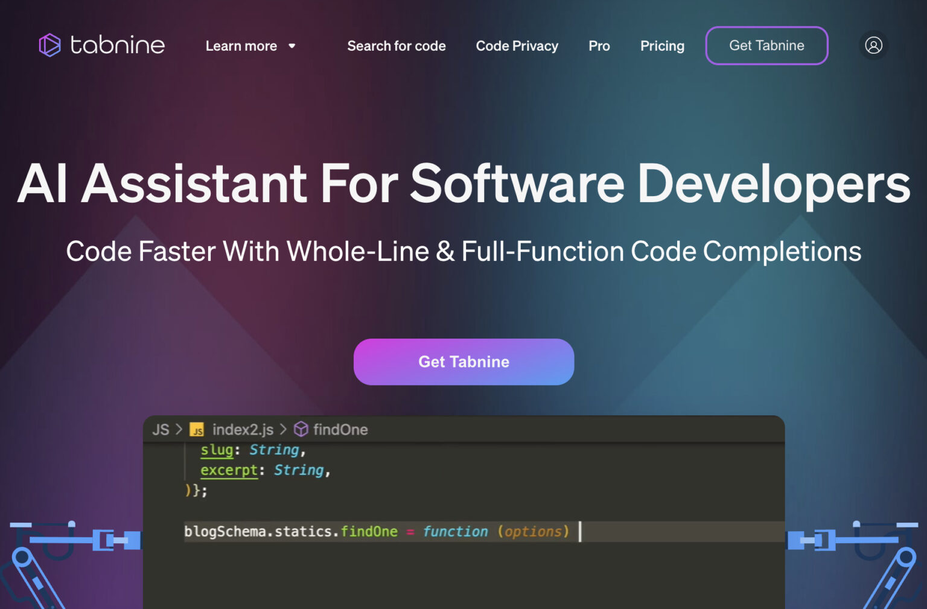
Task: Open the Code Privacy page
Action: coord(517,46)
